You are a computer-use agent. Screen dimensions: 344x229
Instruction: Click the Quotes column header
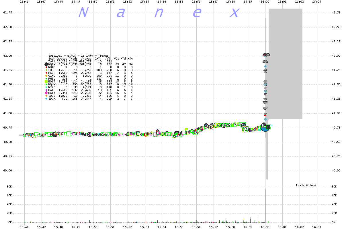(x=62, y=58)
